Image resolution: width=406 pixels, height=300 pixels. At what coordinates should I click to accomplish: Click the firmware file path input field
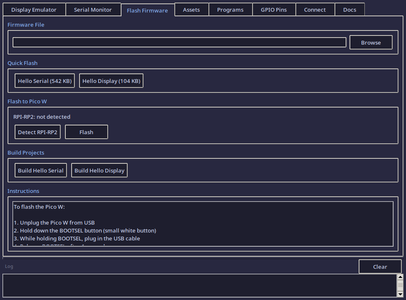pos(179,42)
